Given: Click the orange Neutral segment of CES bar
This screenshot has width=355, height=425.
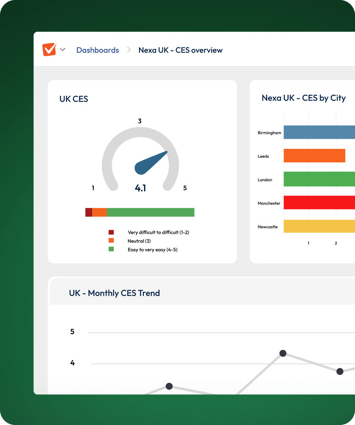Looking at the screenshot, I should pos(100,212).
